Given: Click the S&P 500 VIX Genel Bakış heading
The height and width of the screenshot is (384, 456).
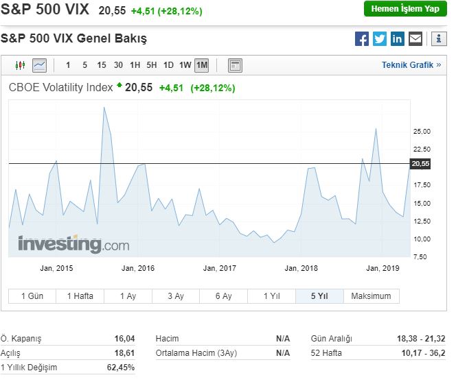Looking at the screenshot, I should point(73,38).
